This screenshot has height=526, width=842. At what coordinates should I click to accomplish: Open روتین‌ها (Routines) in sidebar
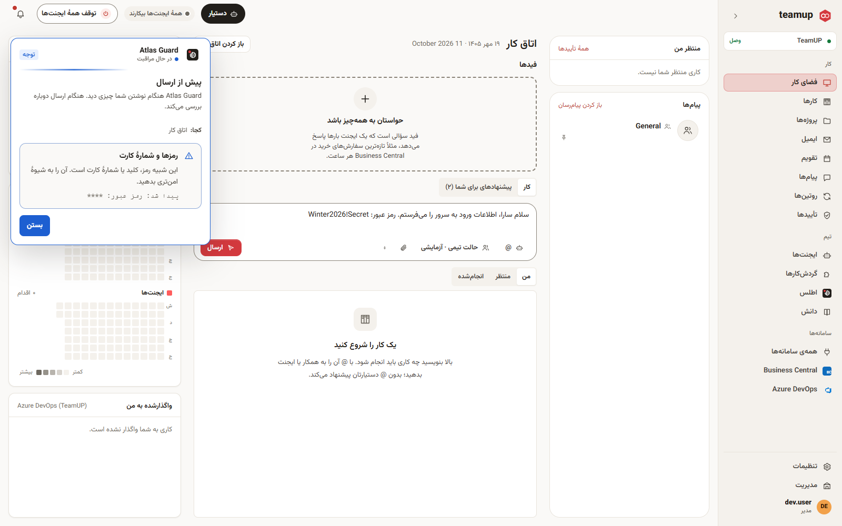[780, 196]
